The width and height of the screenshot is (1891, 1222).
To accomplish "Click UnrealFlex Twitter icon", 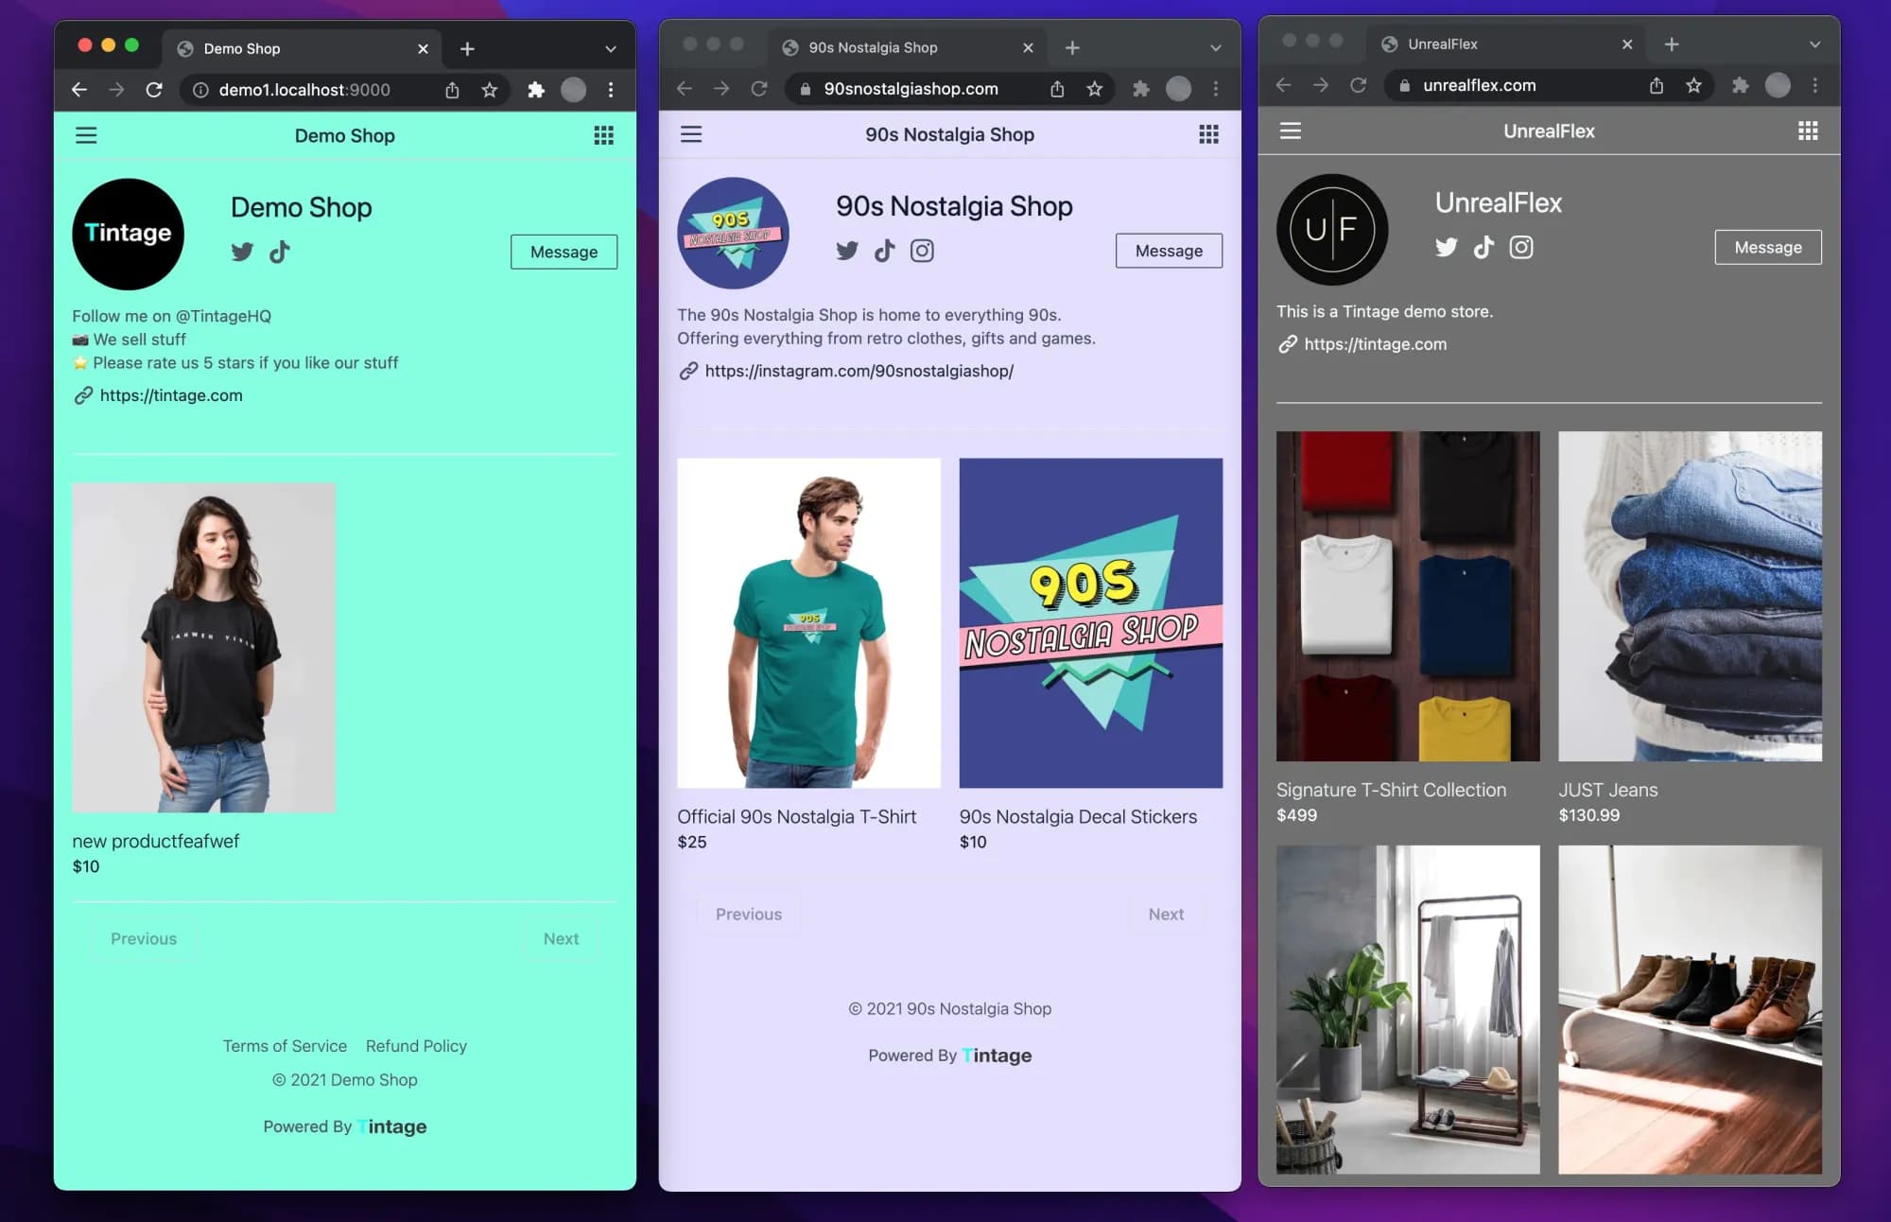I will [1446, 247].
